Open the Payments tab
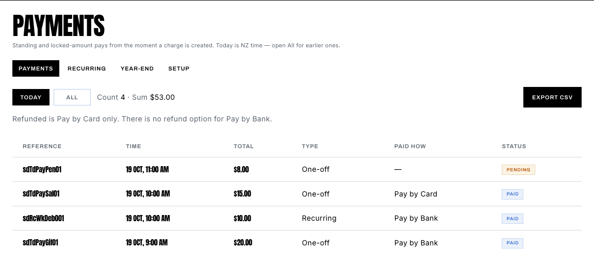This screenshot has height=267, width=594. (x=36, y=68)
